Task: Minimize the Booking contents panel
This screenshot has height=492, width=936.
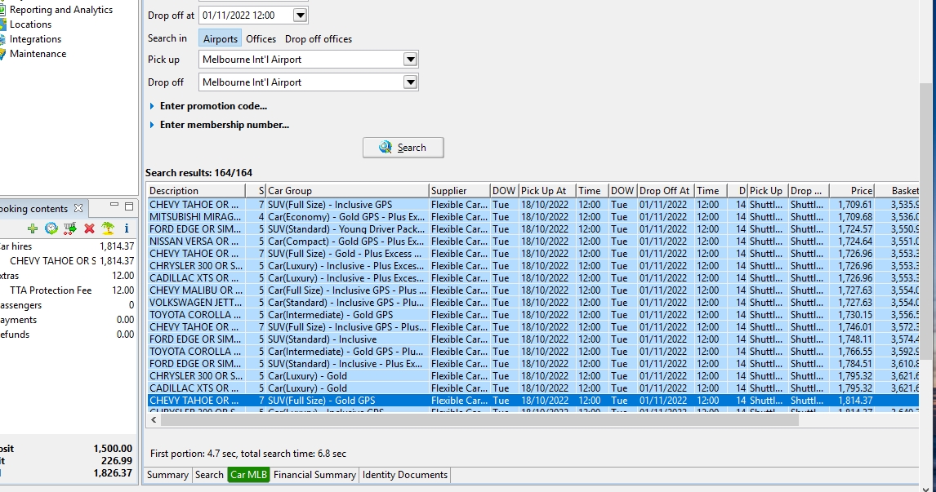Action: (114, 205)
